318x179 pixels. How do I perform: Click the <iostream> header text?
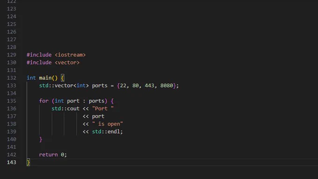(70, 55)
